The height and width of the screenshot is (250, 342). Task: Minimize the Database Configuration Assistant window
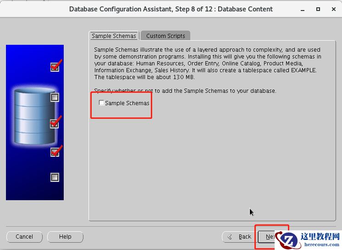coord(303,10)
